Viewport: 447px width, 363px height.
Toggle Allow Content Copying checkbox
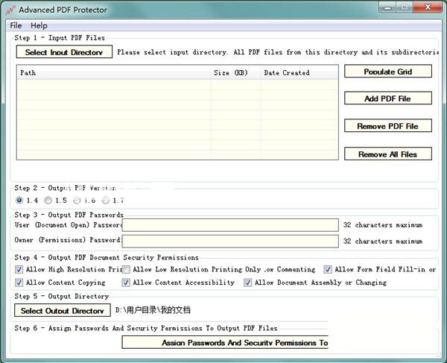coord(19,282)
